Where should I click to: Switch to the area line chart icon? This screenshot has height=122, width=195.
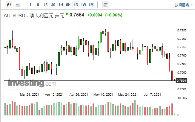point(18,5)
